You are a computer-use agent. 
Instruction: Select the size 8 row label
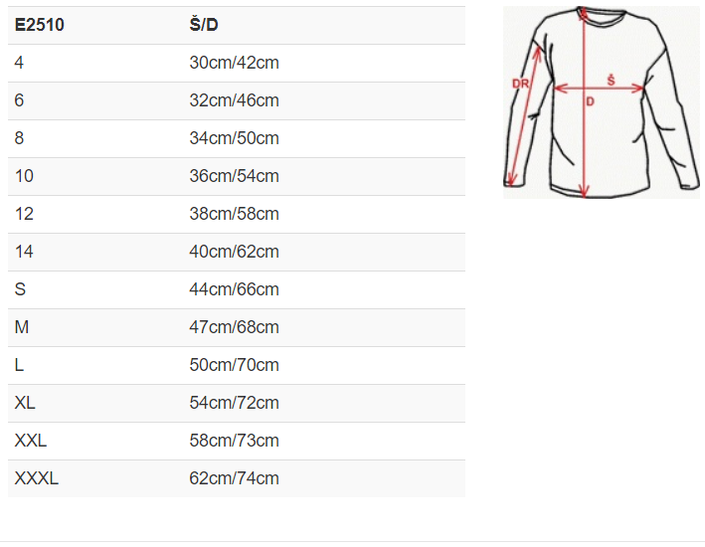(x=20, y=138)
